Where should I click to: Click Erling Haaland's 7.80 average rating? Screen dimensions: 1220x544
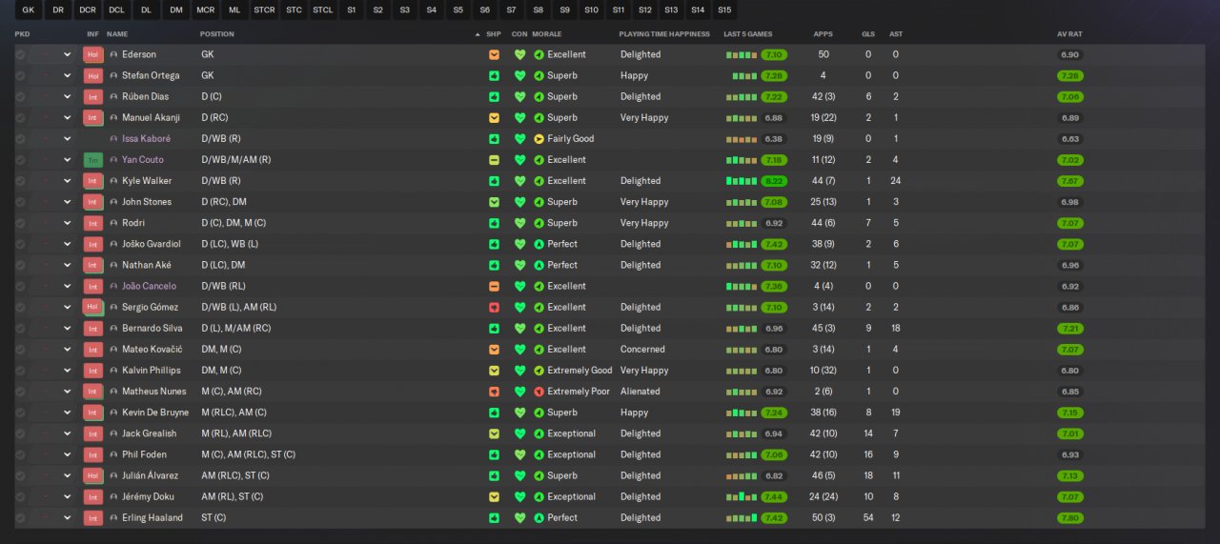pos(1069,517)
